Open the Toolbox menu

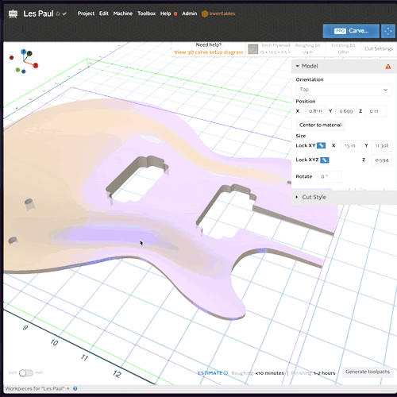[146, 13]
